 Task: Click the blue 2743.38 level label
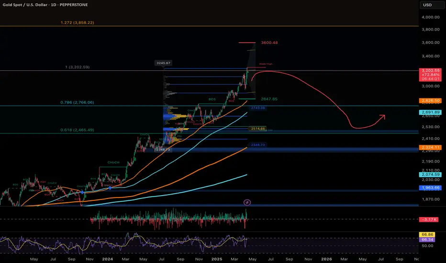pos(258,108)
